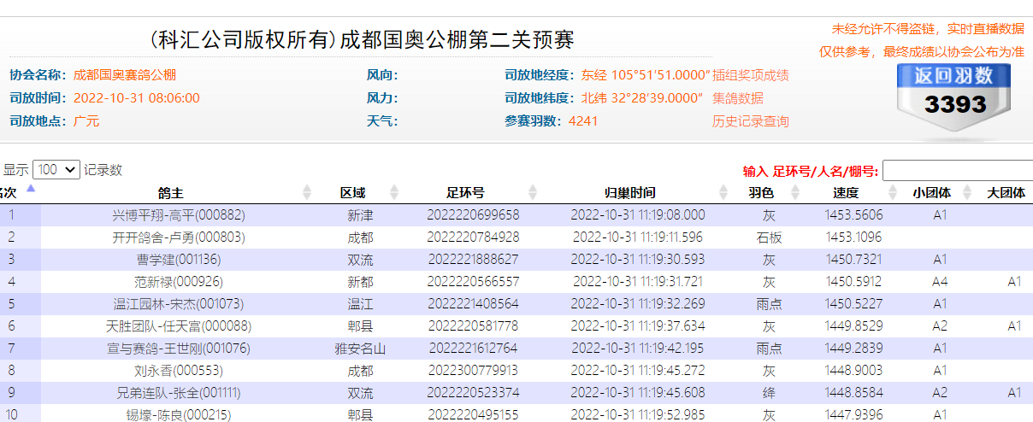
Task: Click association name 成都国奥赛鸽公棚
Action: point(125,75)
